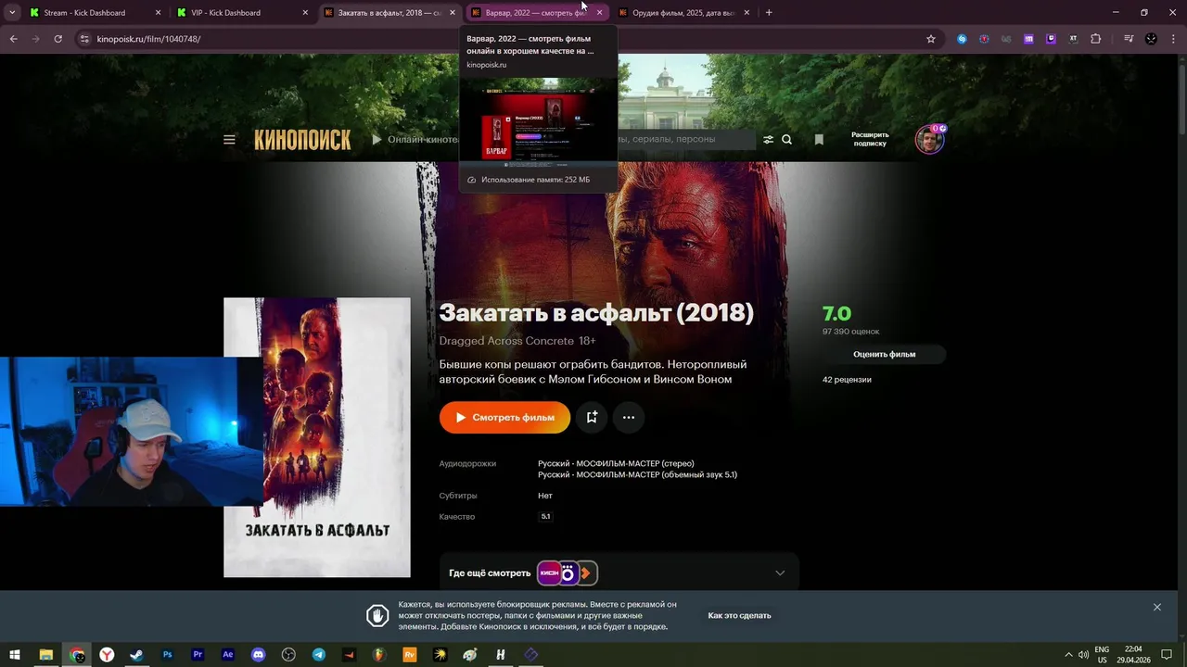Close the Орудия фильм tab
The height and width of the screenshot is (667, 1187).
[747, 13]
